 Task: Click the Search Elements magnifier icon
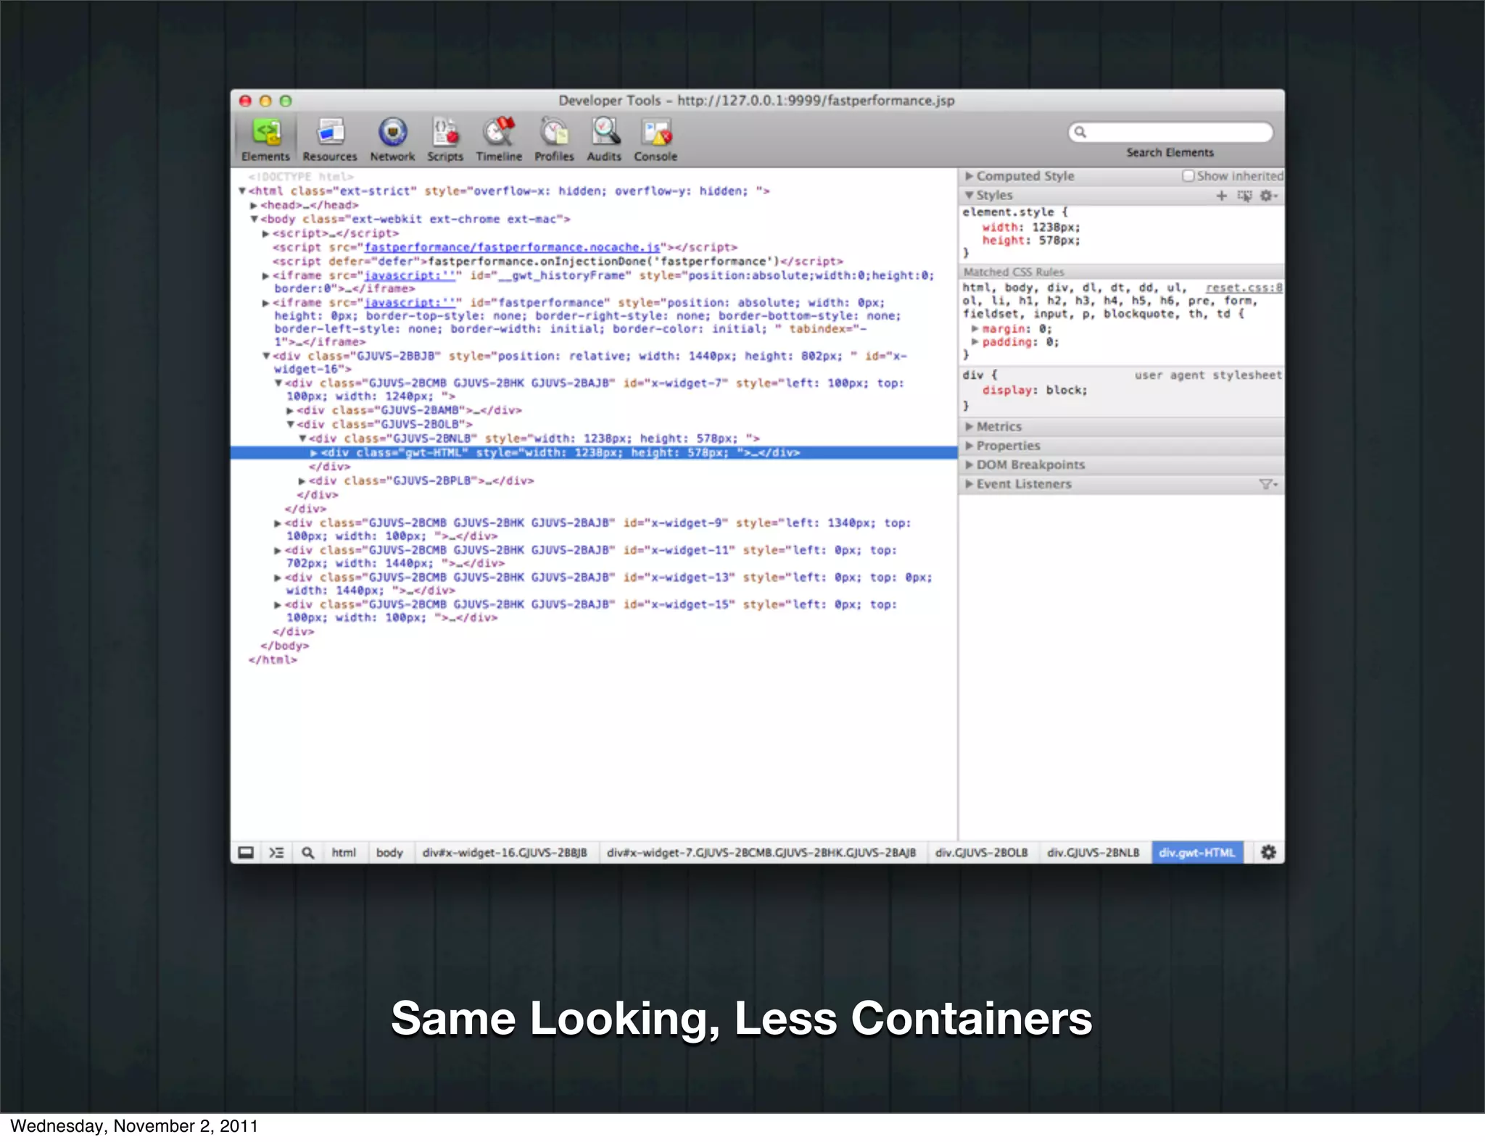[1080, 132]
